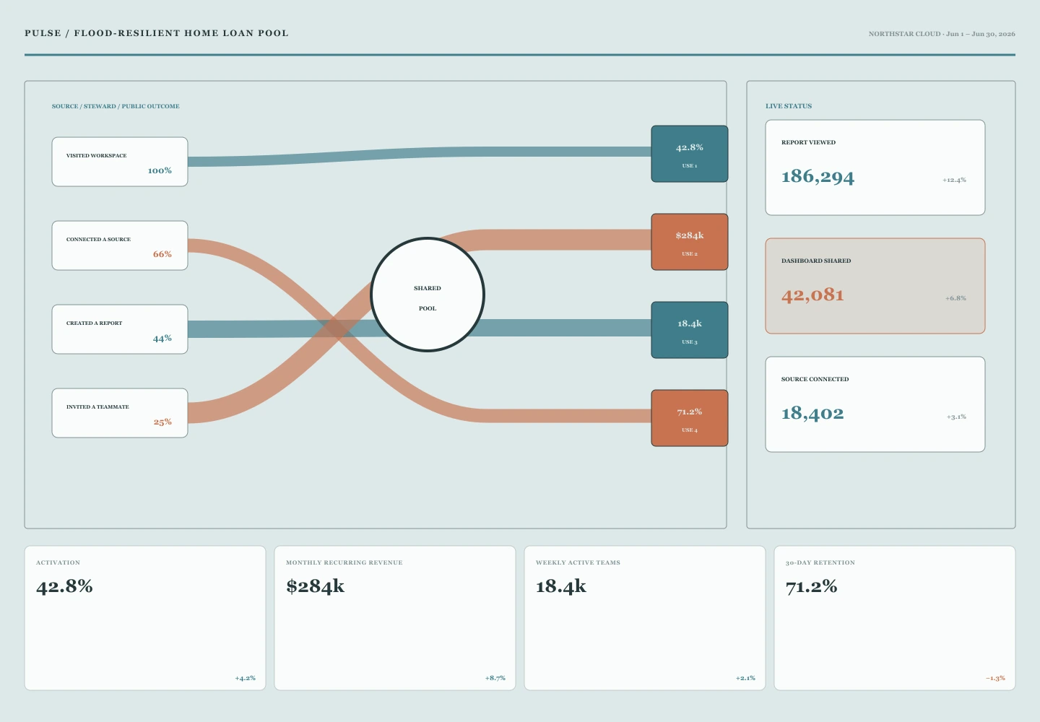Click the Monthly Recurring Revenue card
1040x722 pixels.
pyautogui.click(x=395, y=618)
